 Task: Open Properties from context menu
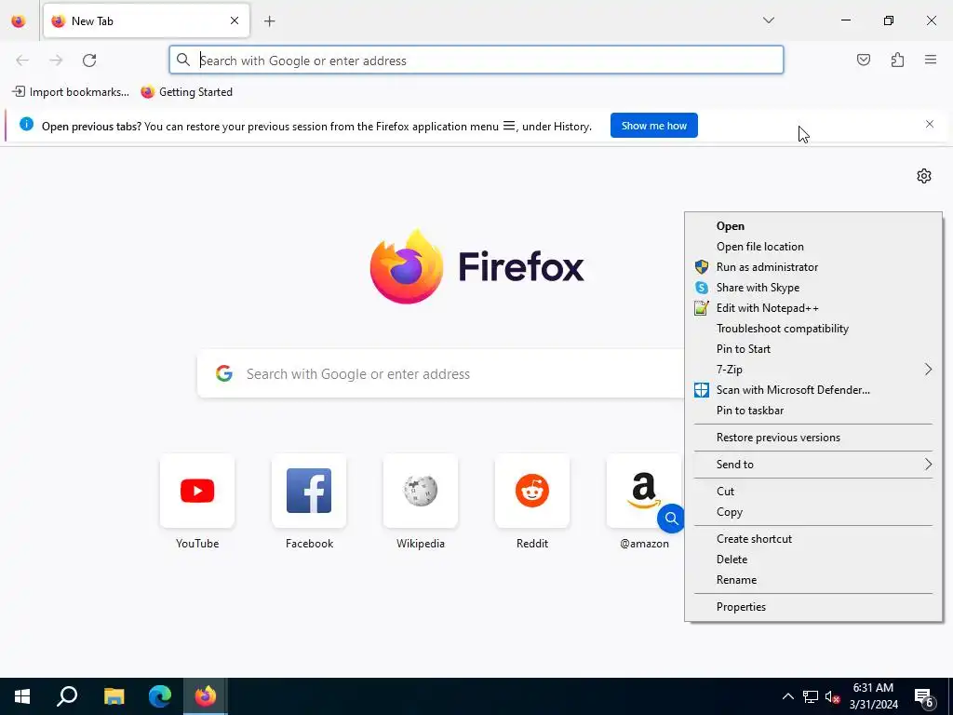point(813,607)
